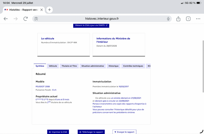Click the '6 ch' fiscal power value
This screenshot has height=134, width=204.
54,90
